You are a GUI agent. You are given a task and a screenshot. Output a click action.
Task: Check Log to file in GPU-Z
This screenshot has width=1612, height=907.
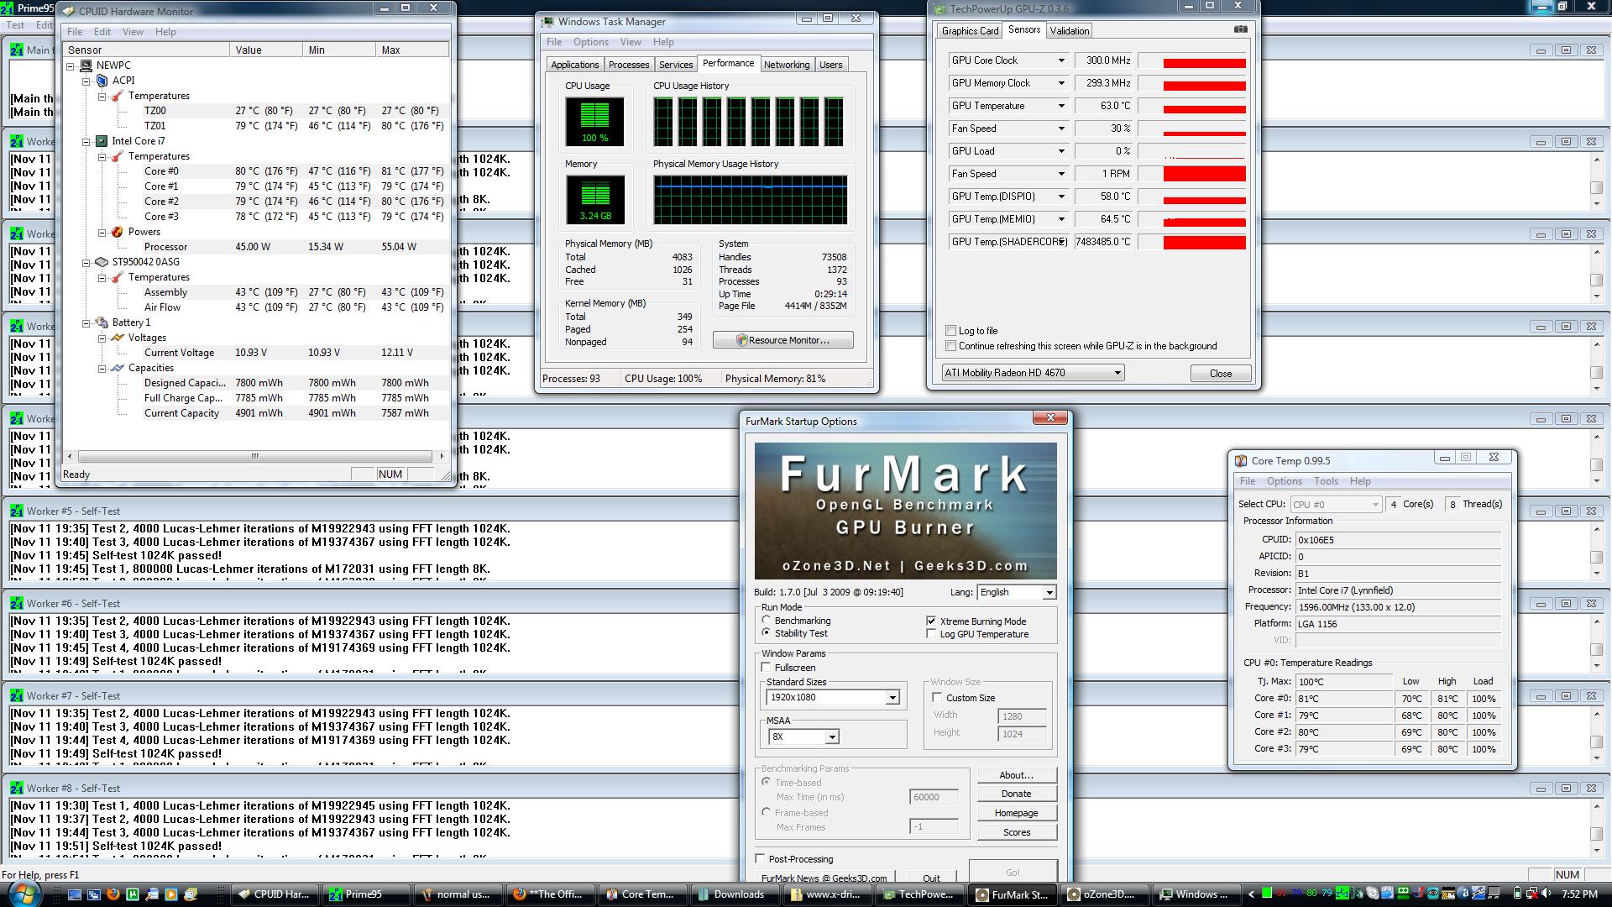tap(951, 330)
